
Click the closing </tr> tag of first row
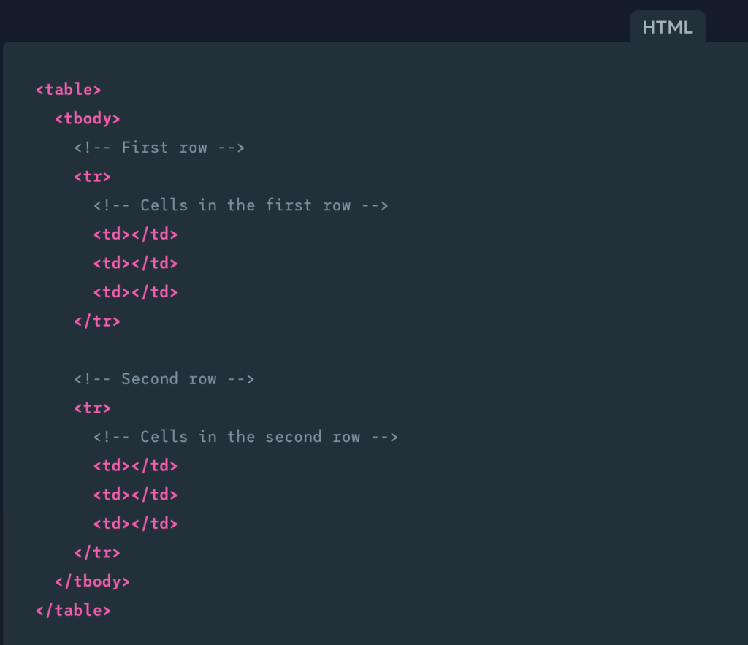tap(97, 321)
